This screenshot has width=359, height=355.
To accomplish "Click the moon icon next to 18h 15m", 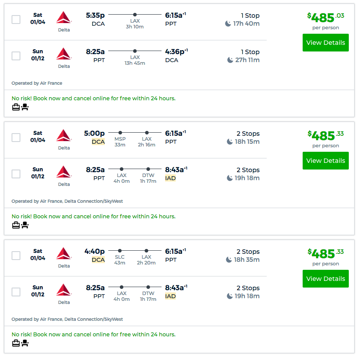I will pyautogui.click(x=229, y=142).
